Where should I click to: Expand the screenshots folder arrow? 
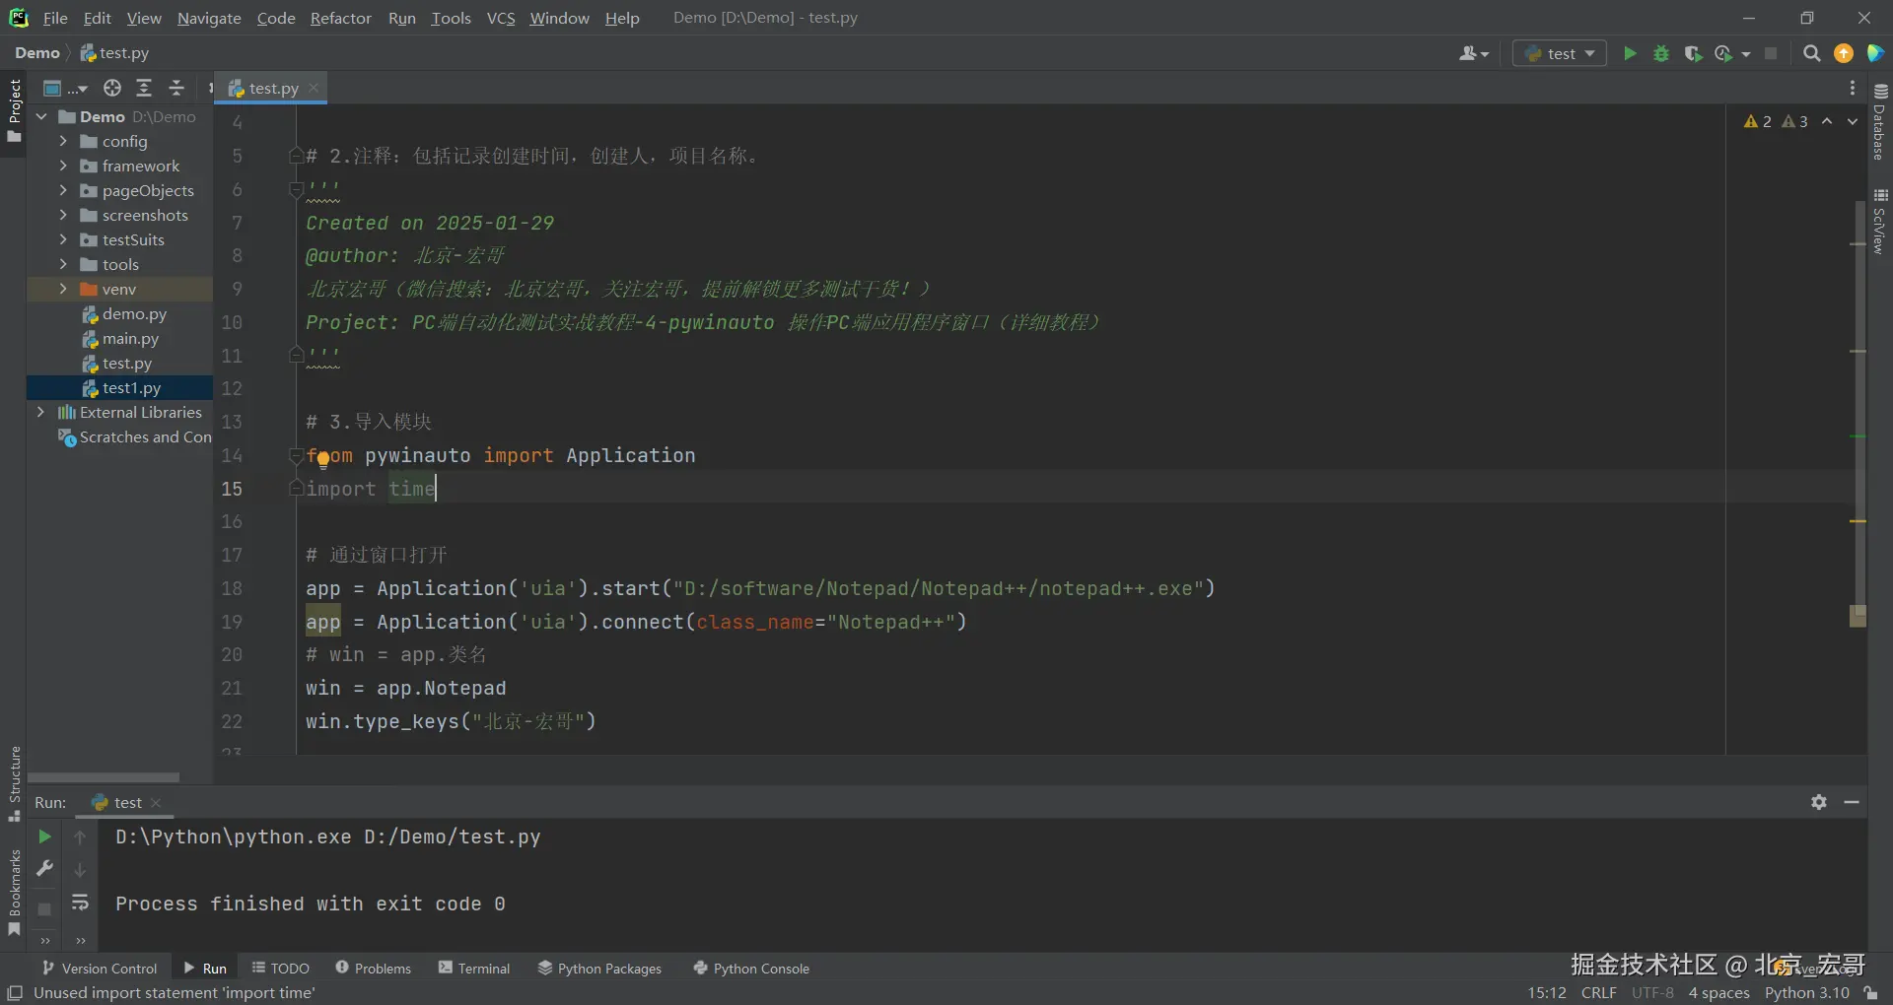(x=63, y=215)
